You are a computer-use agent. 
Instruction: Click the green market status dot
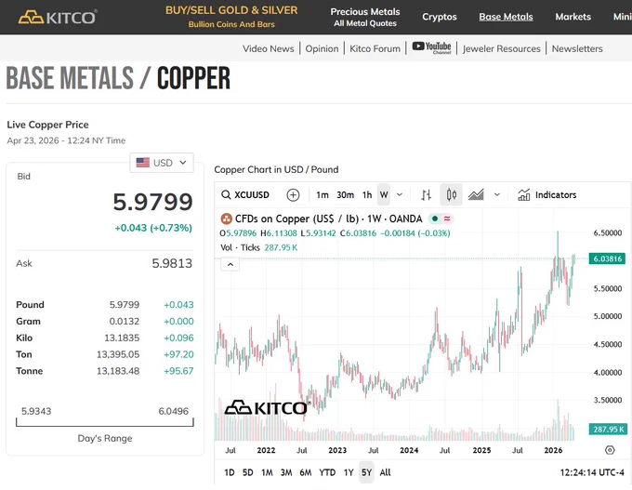tap(435, 219)
